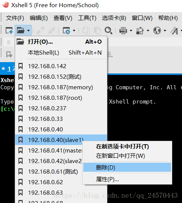The width and height of the screenshot is (182, 203).
Task: Choose 在新窗口中打开(W) from context menu
Action: coord(127,156)
